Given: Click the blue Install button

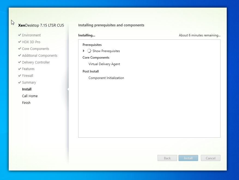Looking at the screenshot, I should [x=188, y=158].
